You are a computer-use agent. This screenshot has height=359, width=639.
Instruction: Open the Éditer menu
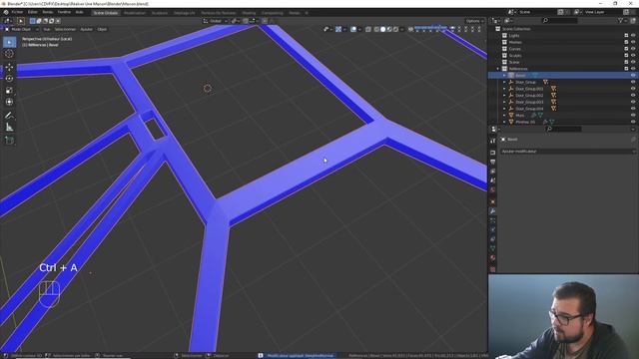[33, 12]
